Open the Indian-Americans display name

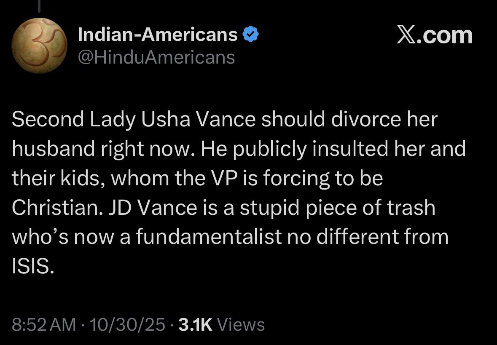(x=158, y=35)
